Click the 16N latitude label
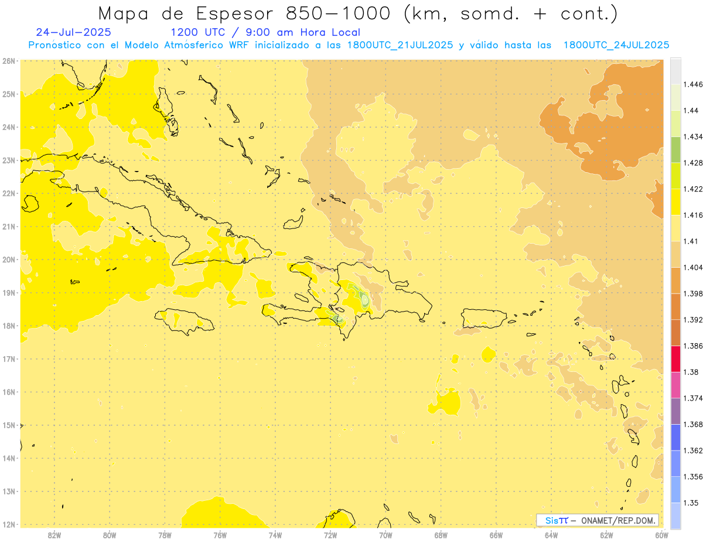 coord(8,392)
